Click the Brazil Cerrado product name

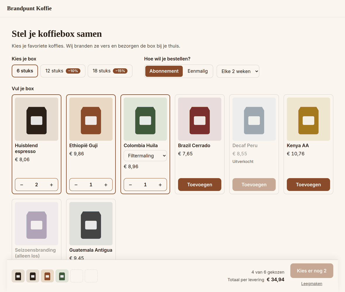(194, 145)
